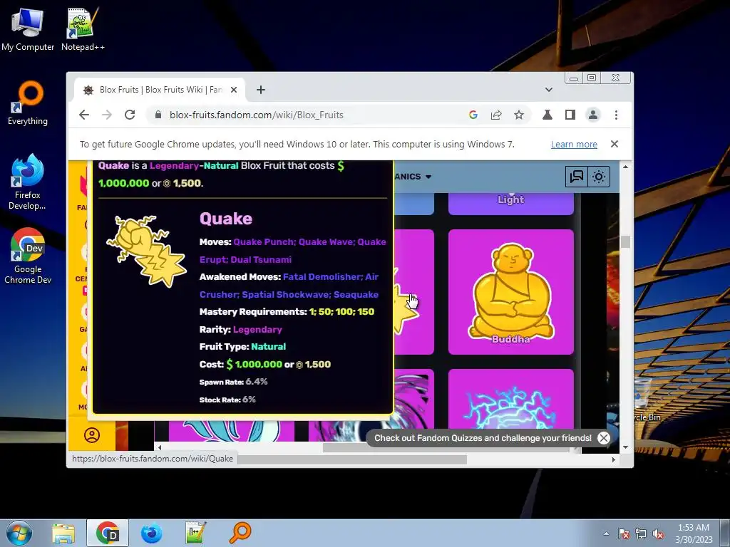730x547 pixels.
Task: Click the Quake Punch move link
Action: tap(263, 242)
